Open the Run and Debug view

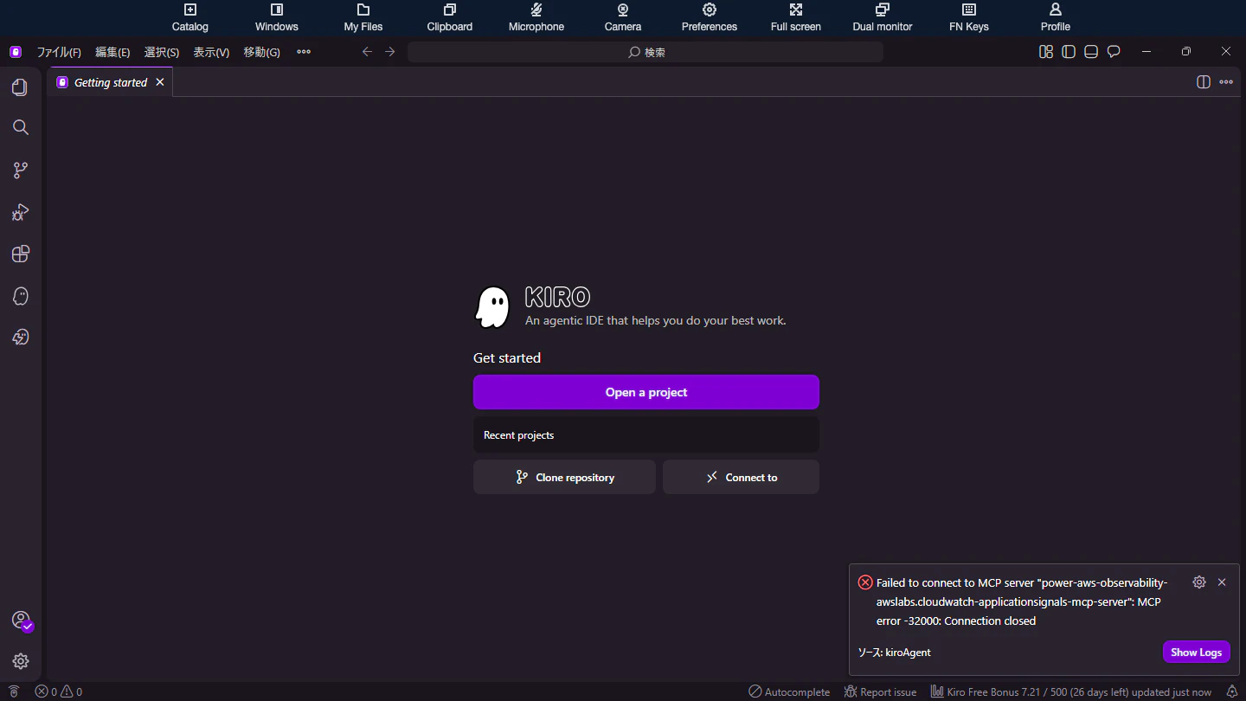point(20,212)
